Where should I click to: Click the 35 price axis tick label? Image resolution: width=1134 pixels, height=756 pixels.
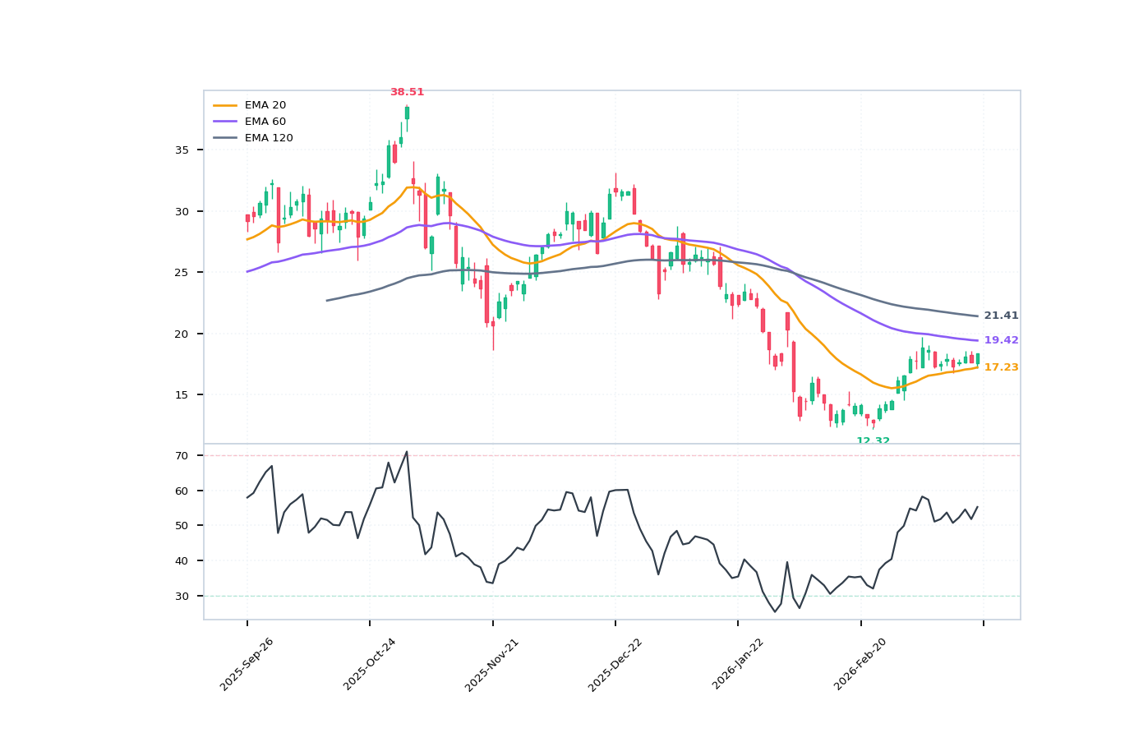[x=182, y=150]
